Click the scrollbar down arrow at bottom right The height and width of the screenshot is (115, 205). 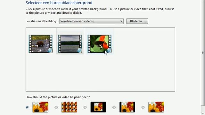(x=203, y=113)
